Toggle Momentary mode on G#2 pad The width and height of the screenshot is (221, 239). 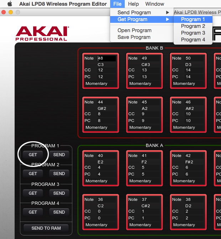(x=101, y=127)
